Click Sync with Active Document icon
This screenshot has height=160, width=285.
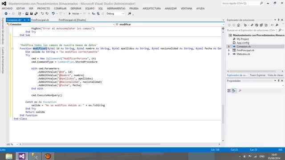click(x=252, y=25)
